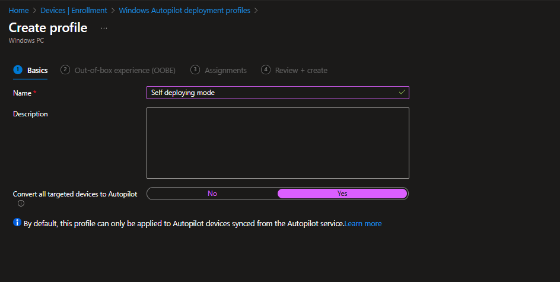560x282 pixels.
Task: Focus the Description text area
Action: 278,142
